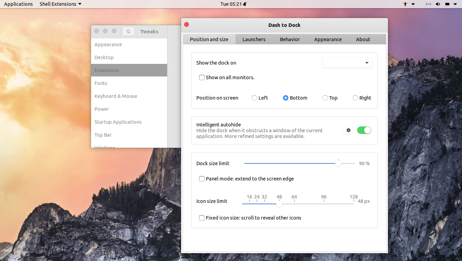Select Appearance in Tweaks sidebar

point(129,45)
